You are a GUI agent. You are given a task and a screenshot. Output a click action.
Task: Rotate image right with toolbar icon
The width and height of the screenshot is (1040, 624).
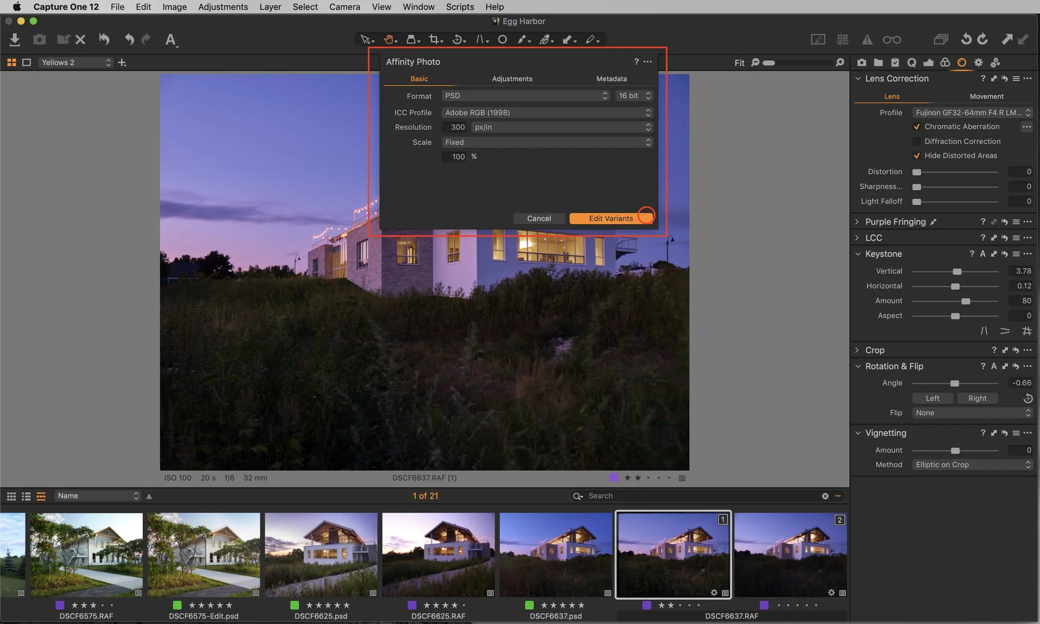(x=983, y=39)
